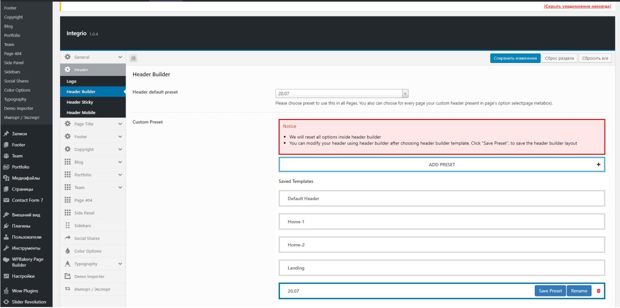
Task: Select the Header Mobile submenu item
Action: [x=81, y=113]
